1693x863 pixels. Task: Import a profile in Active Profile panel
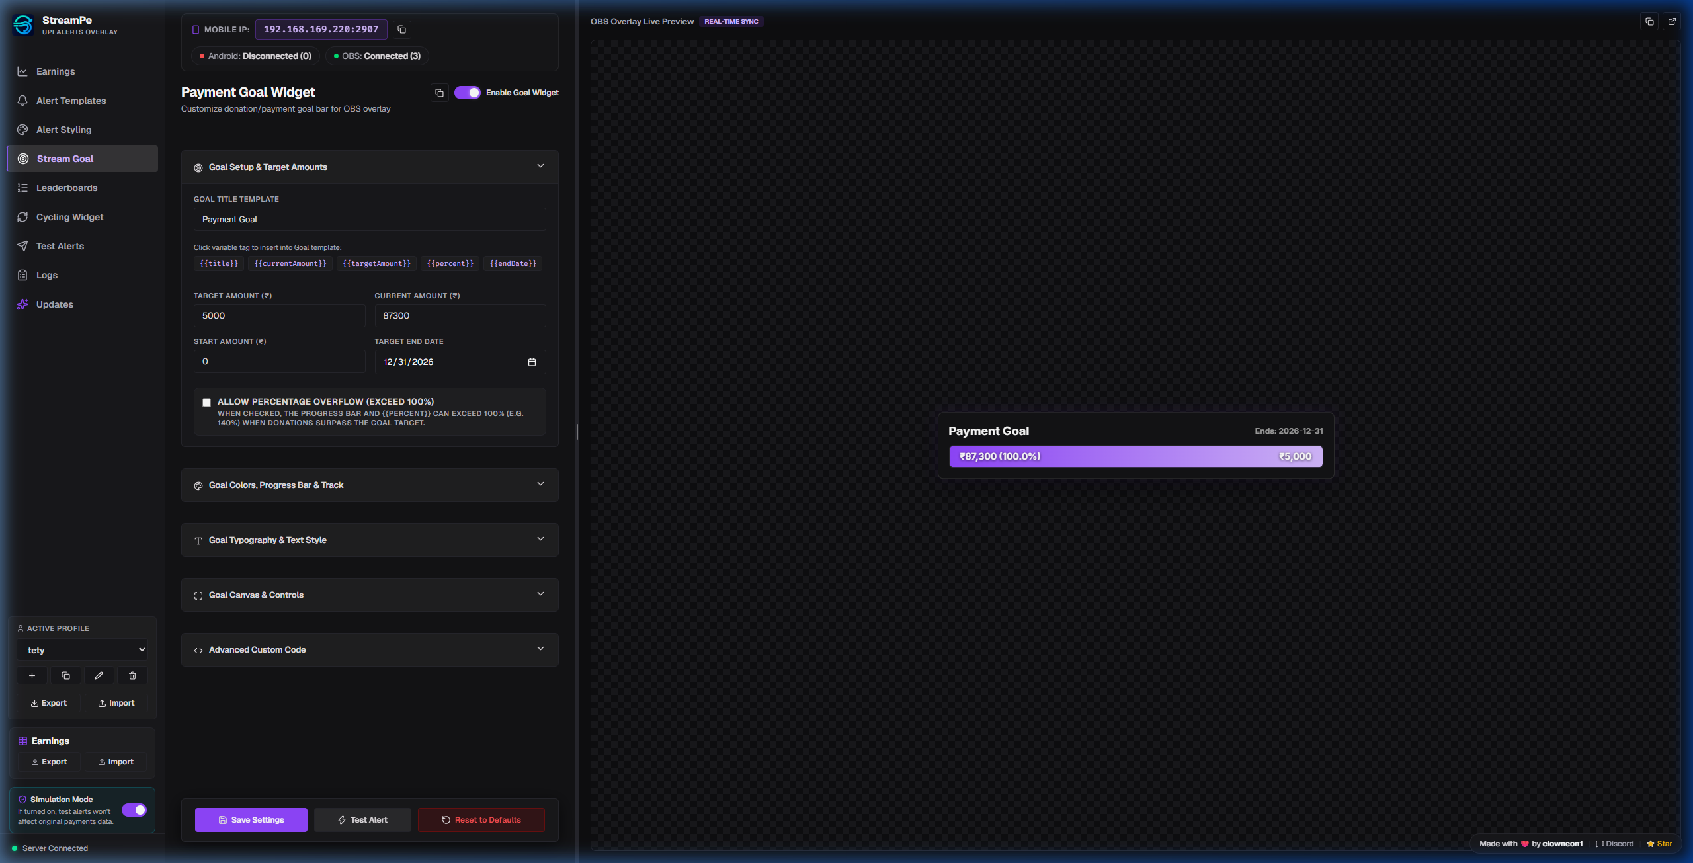pyautogui.click(x=116, y=703)
